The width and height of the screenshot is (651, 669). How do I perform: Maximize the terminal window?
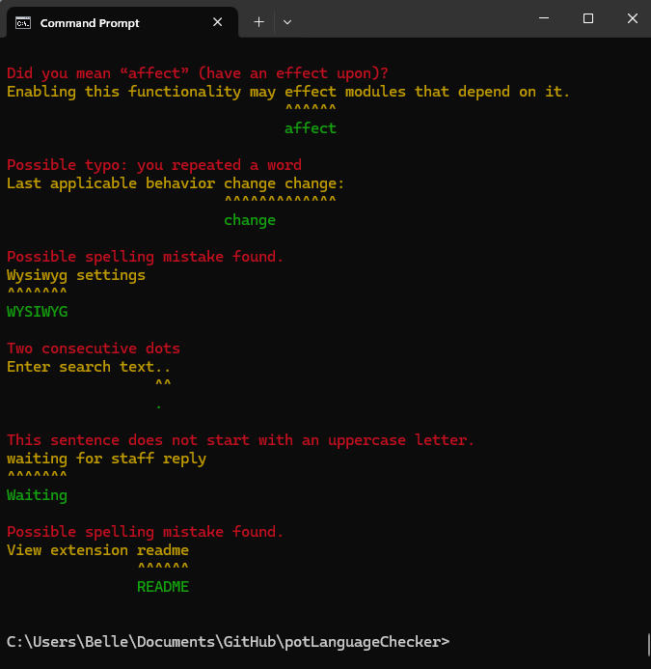coord(588,18)
